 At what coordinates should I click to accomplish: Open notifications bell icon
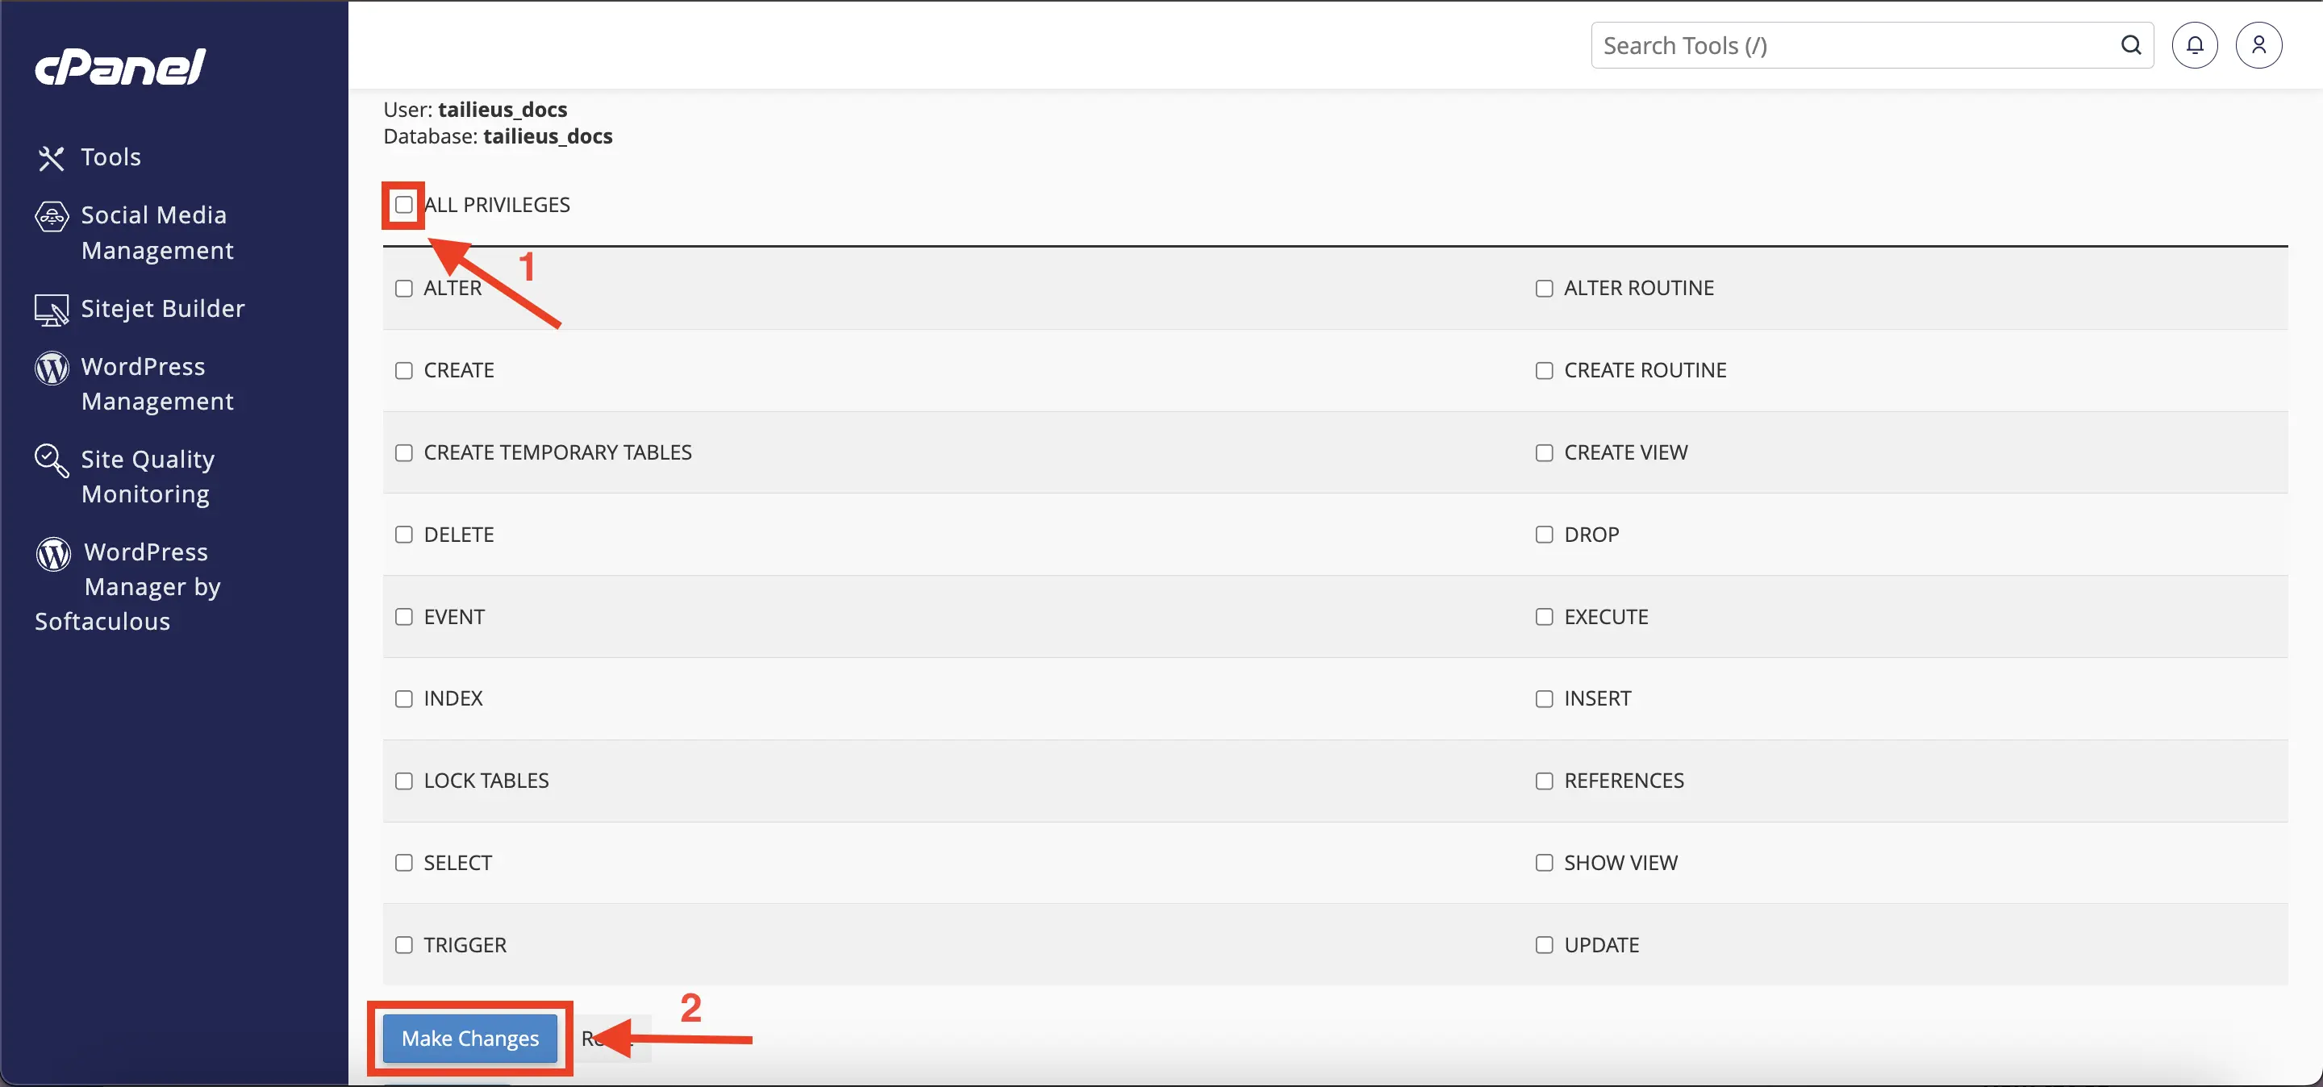coord(2194,45)
